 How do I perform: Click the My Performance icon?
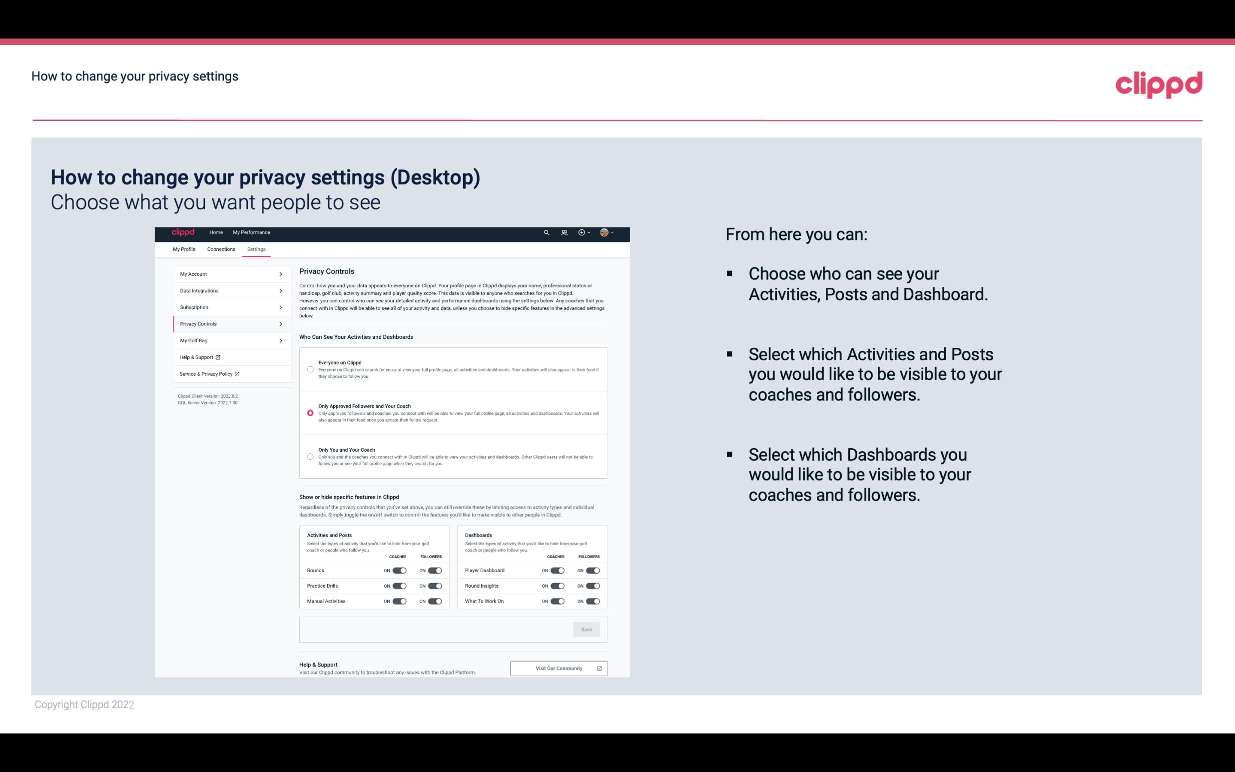(252, 232)
